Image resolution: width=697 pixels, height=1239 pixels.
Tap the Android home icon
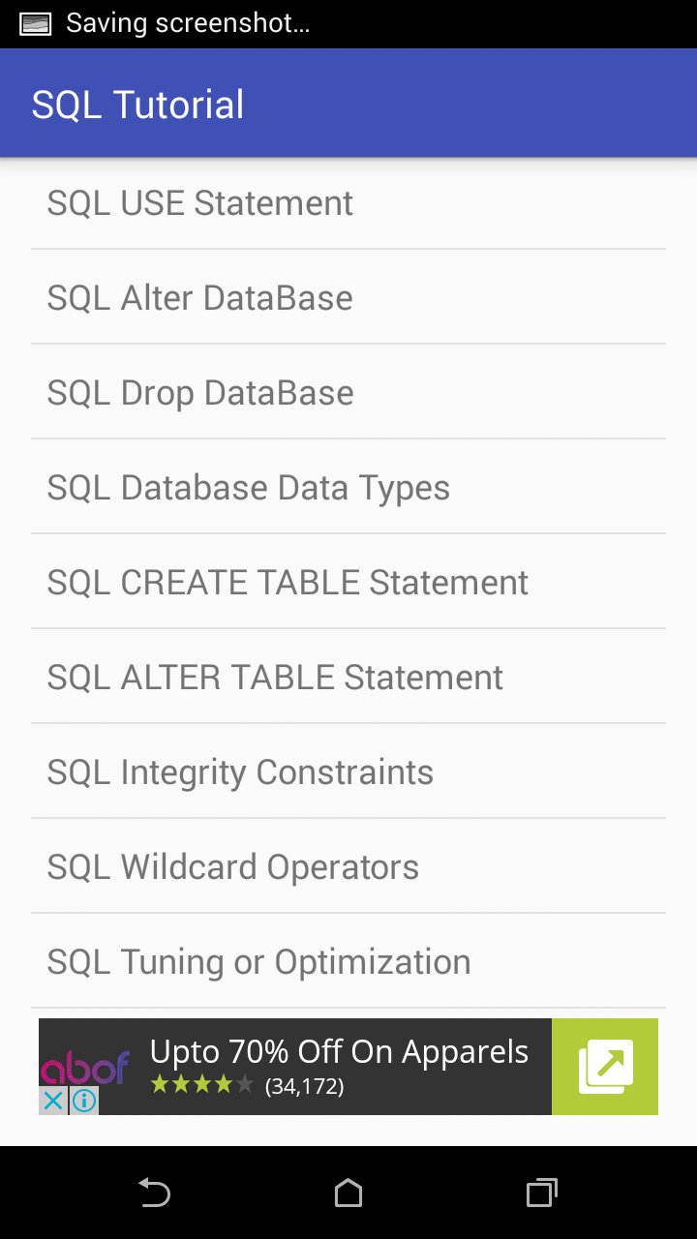(348, 1193)
